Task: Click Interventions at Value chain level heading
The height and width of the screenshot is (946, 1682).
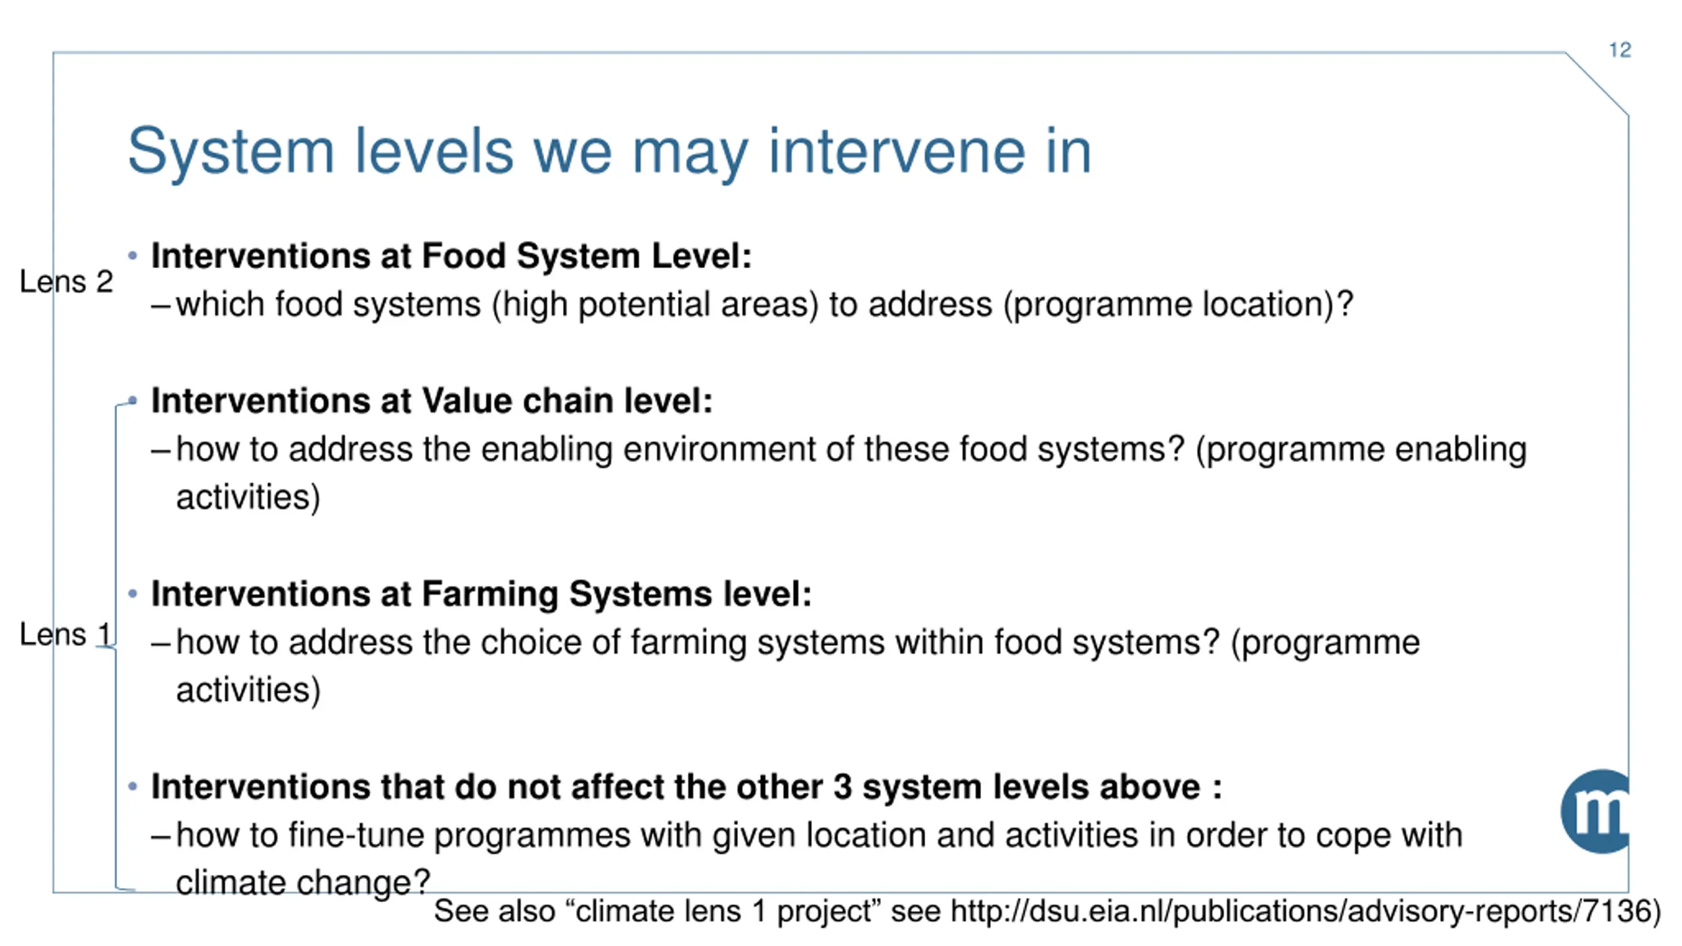Action: tap(432, 401)
